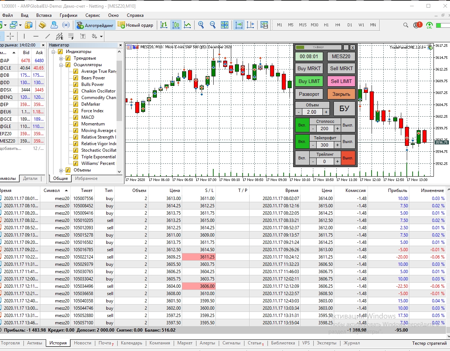Toggle chart shift from right edge
This screenshot has width=450, height=351.
click(x=251, y=25)
